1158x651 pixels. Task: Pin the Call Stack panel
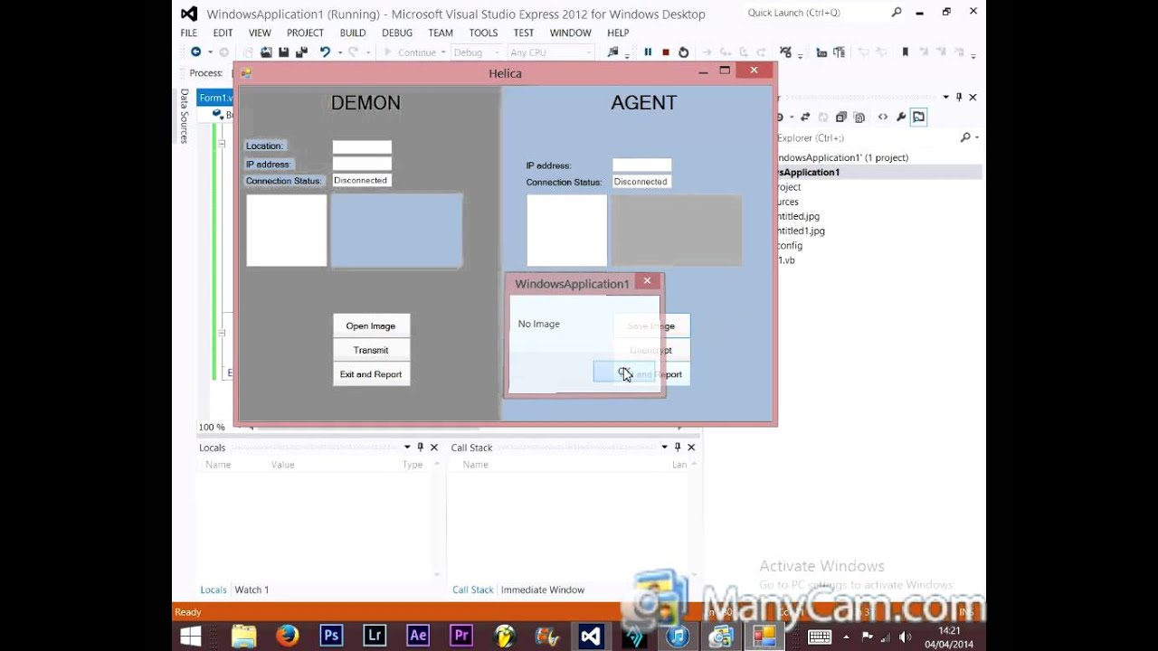coord(677,448)
